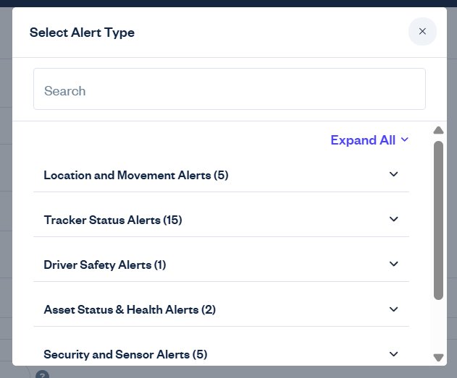Click the chevron icon beside Expand All
This screenshot has height=378, width=457.
point(405,140)
